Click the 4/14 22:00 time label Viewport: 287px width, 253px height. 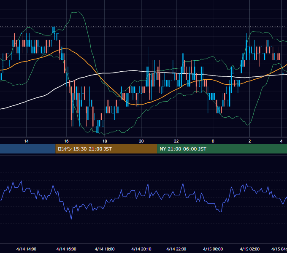pos(176,249)
